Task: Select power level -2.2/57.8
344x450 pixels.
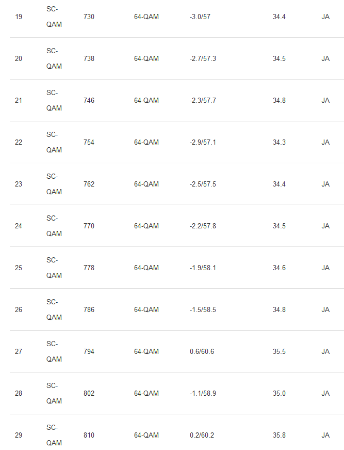Action: click(203, 226)
